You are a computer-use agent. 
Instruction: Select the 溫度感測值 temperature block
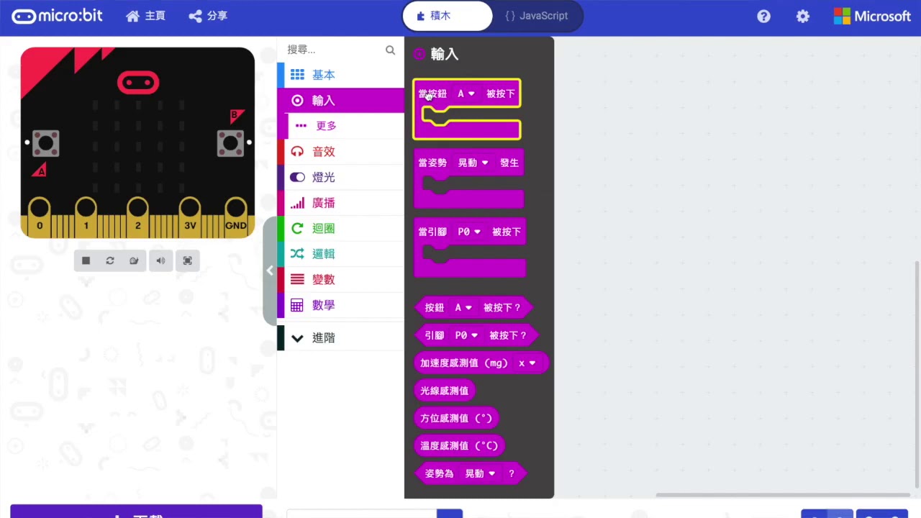459,445
